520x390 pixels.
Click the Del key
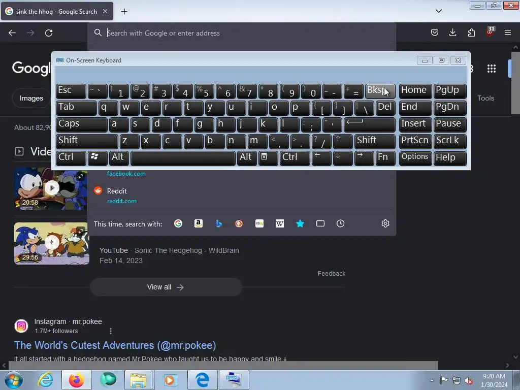(x=385, y=108)
